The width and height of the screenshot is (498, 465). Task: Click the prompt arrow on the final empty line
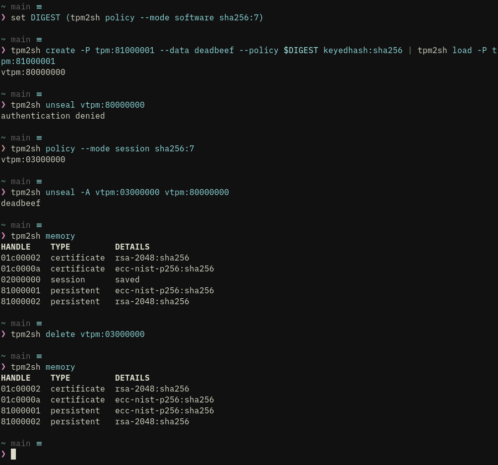pos(3,454)
